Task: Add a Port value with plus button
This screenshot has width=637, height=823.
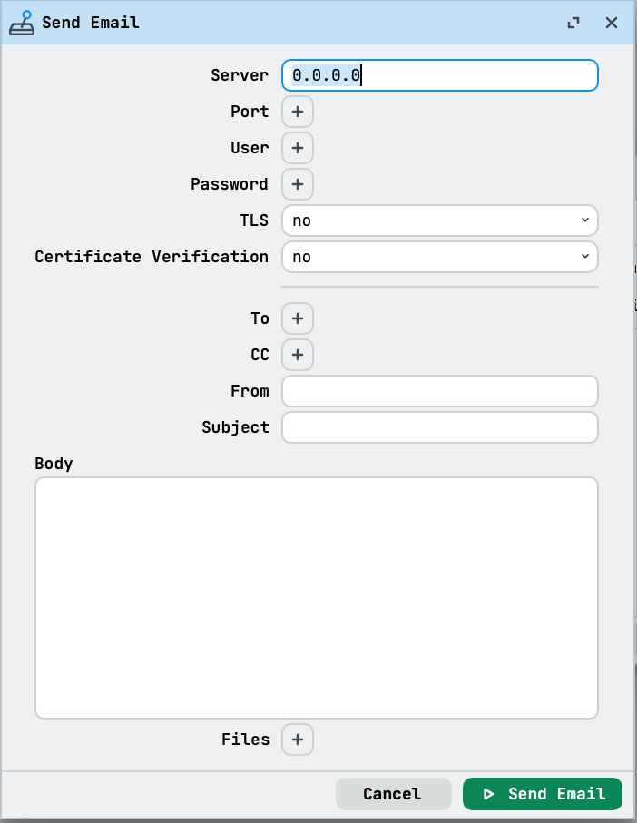Action: 298,112
